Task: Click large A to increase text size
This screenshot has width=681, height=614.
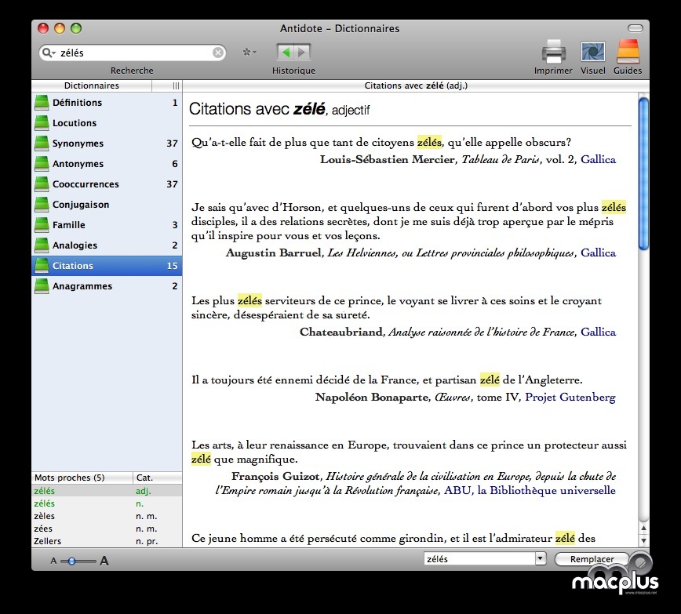Action: (104, 561)
